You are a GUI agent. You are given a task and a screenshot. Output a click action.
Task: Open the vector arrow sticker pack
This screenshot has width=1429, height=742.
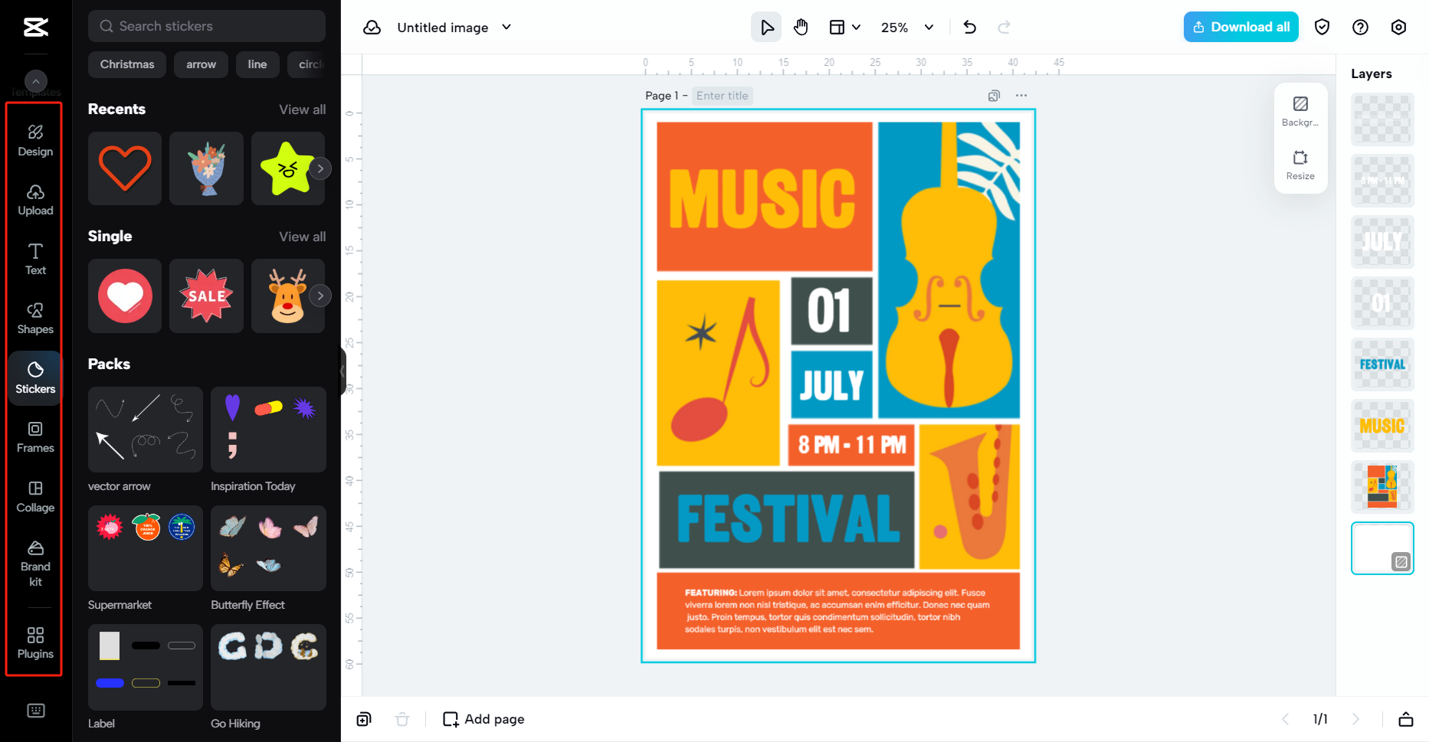tap(146, 430)
